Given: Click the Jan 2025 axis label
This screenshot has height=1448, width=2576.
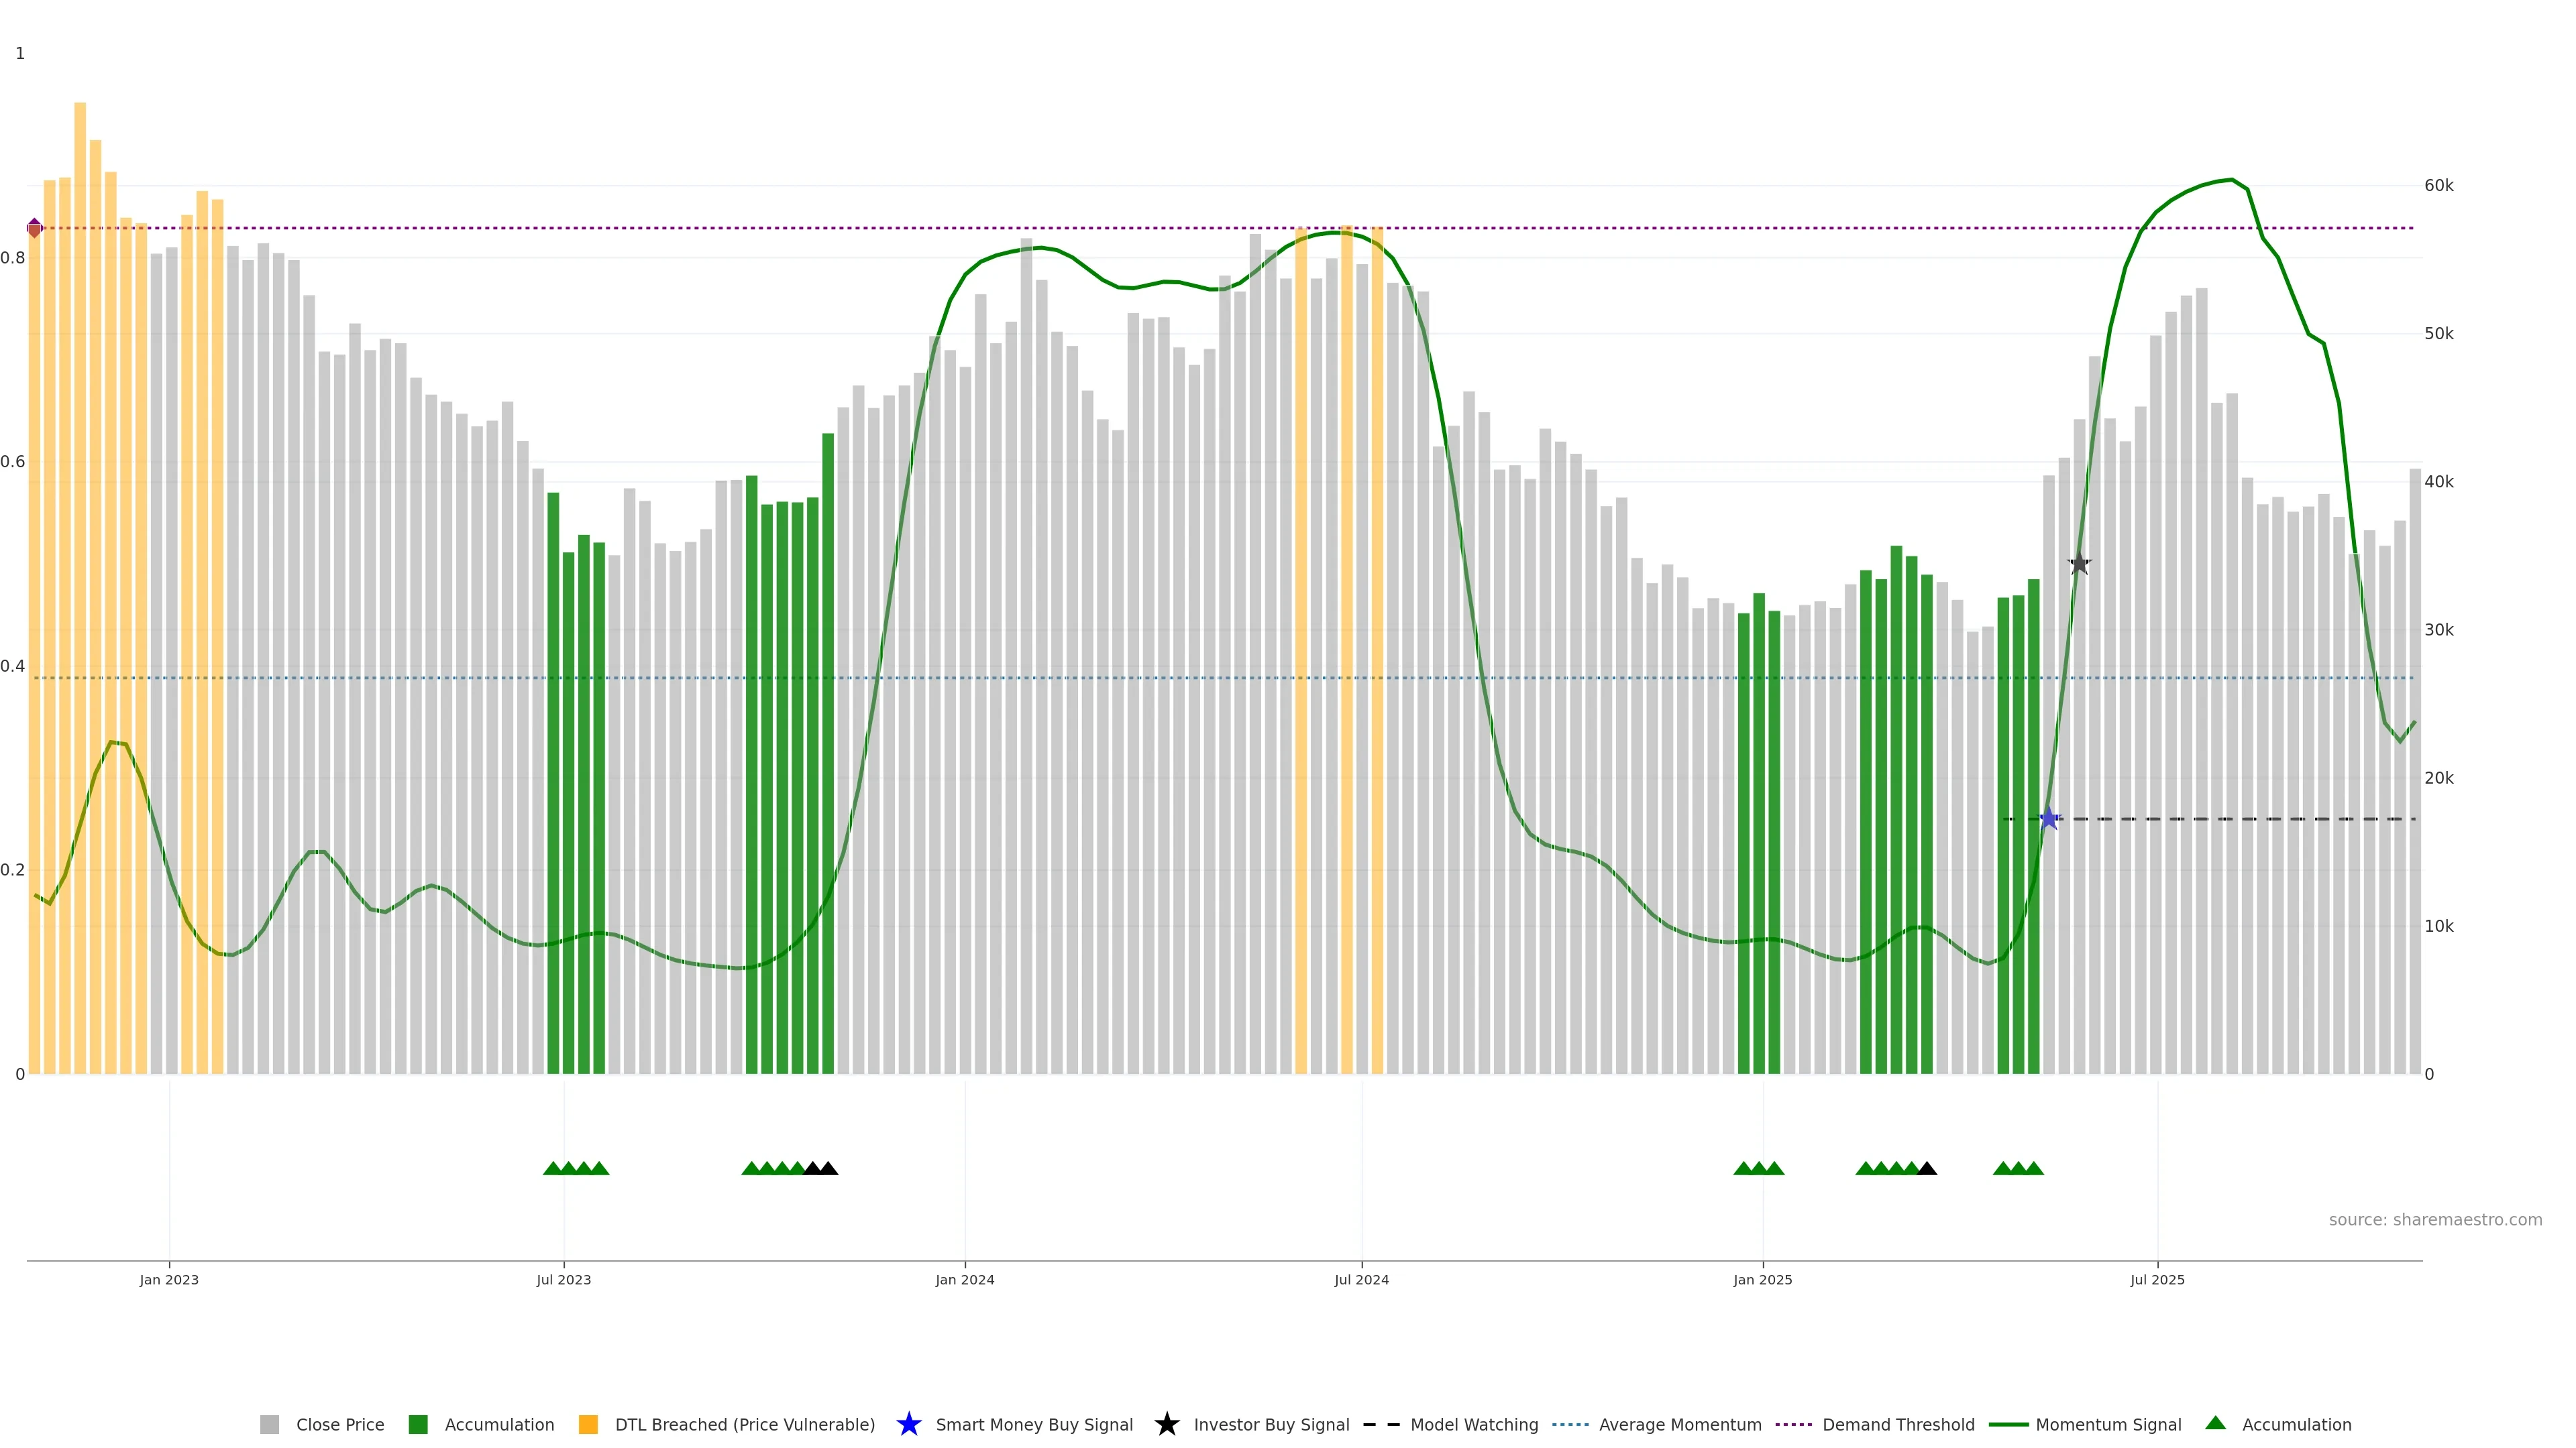Looking at the screenshot, I should (1762, 1279).
